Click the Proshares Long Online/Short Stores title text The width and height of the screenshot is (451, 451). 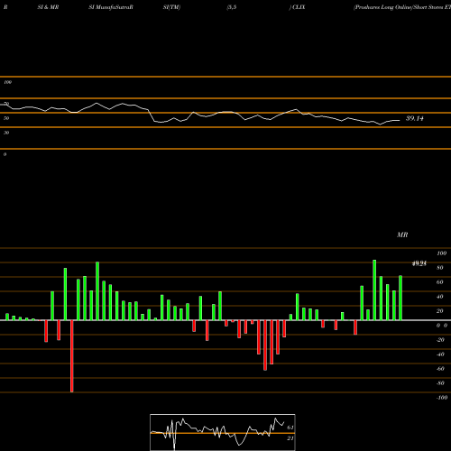402,7
